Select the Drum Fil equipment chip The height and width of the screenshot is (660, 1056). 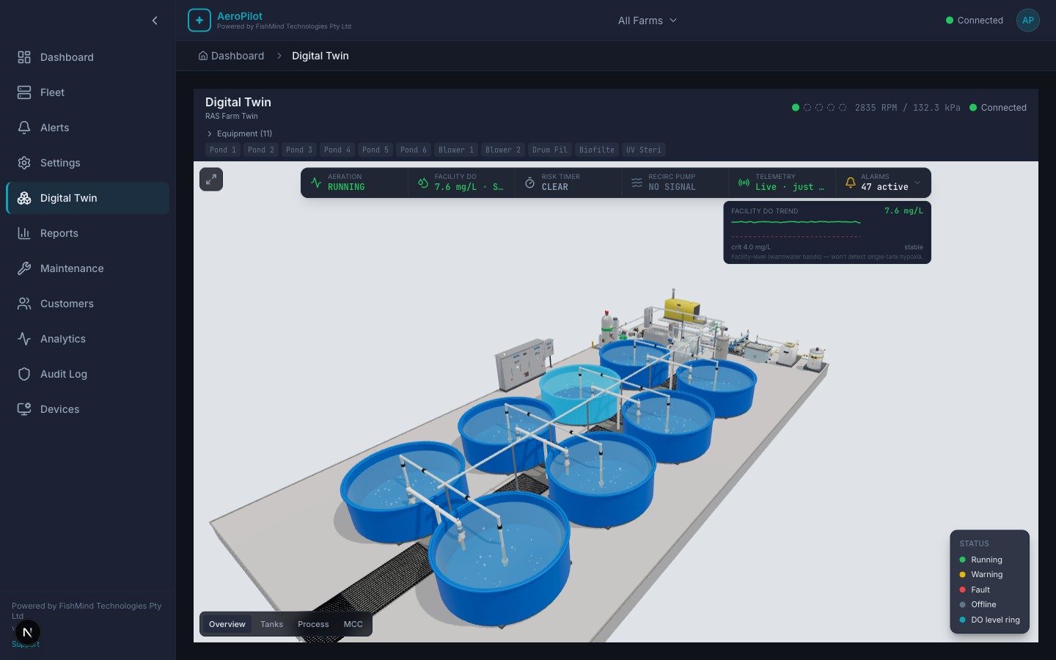coord(550,150)
